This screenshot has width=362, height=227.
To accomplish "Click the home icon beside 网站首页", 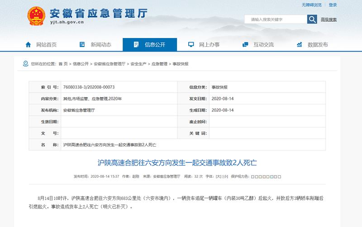I will (x=28, y=44).
